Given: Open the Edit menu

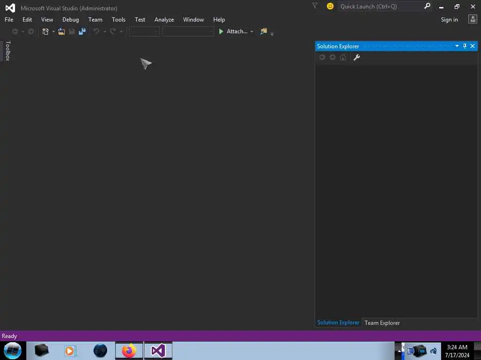Looking at the screenshot, I should coord(27,20).
